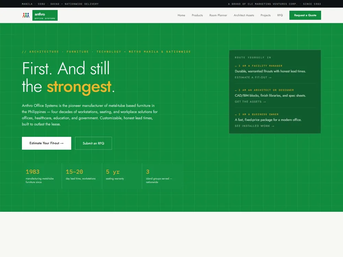Viewport: 343px width, 257px height.
Task: Select RFQ in the top navigation
Action: coord(280,15)
